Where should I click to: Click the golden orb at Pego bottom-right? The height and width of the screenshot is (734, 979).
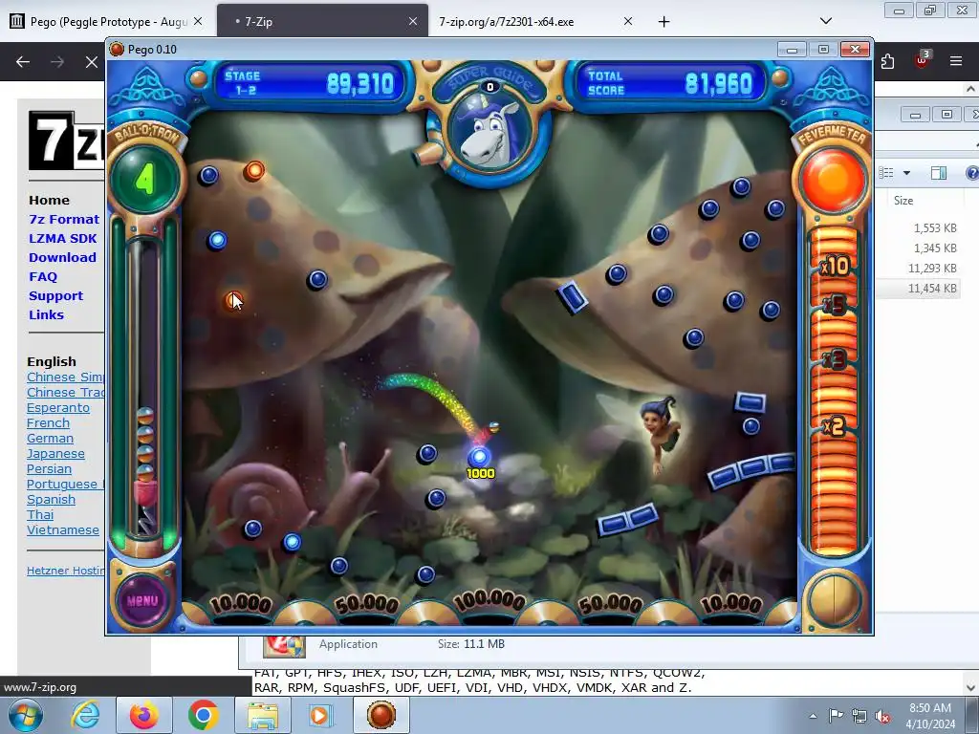(x=834, y=600)
